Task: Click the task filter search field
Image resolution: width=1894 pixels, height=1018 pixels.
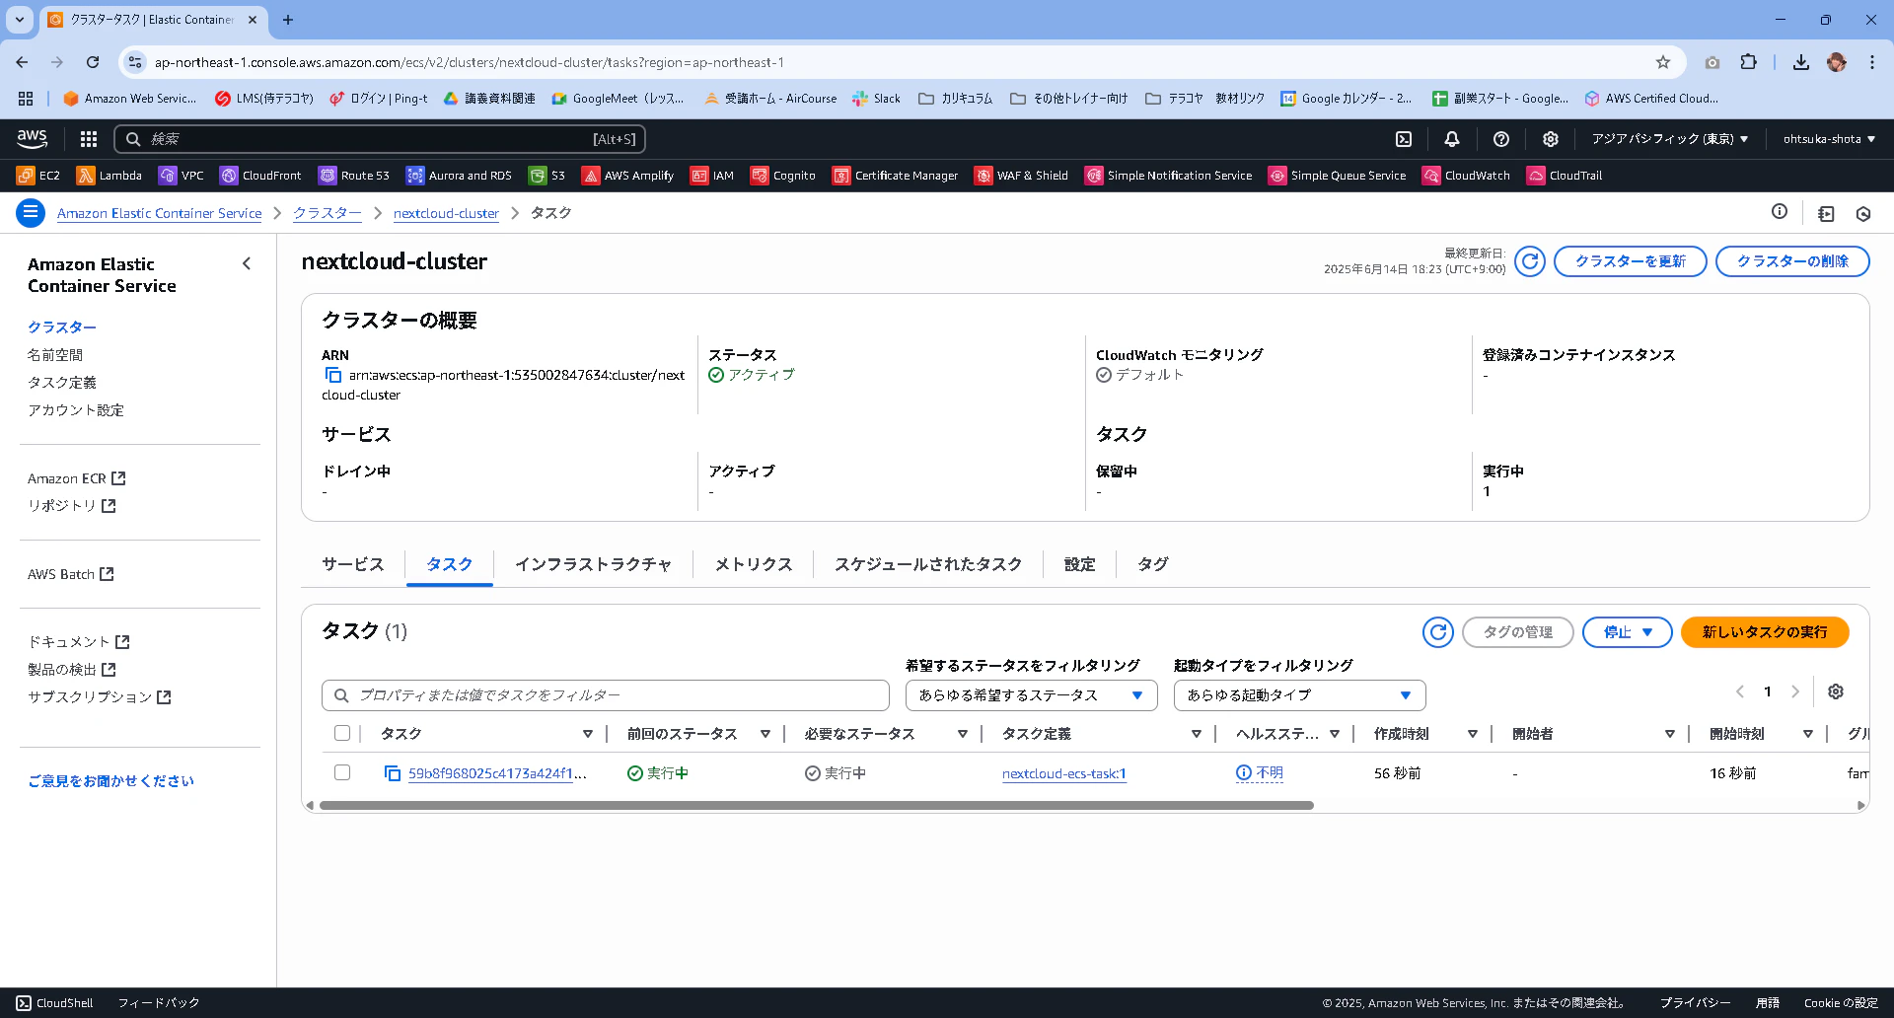Action: (606, 695)
